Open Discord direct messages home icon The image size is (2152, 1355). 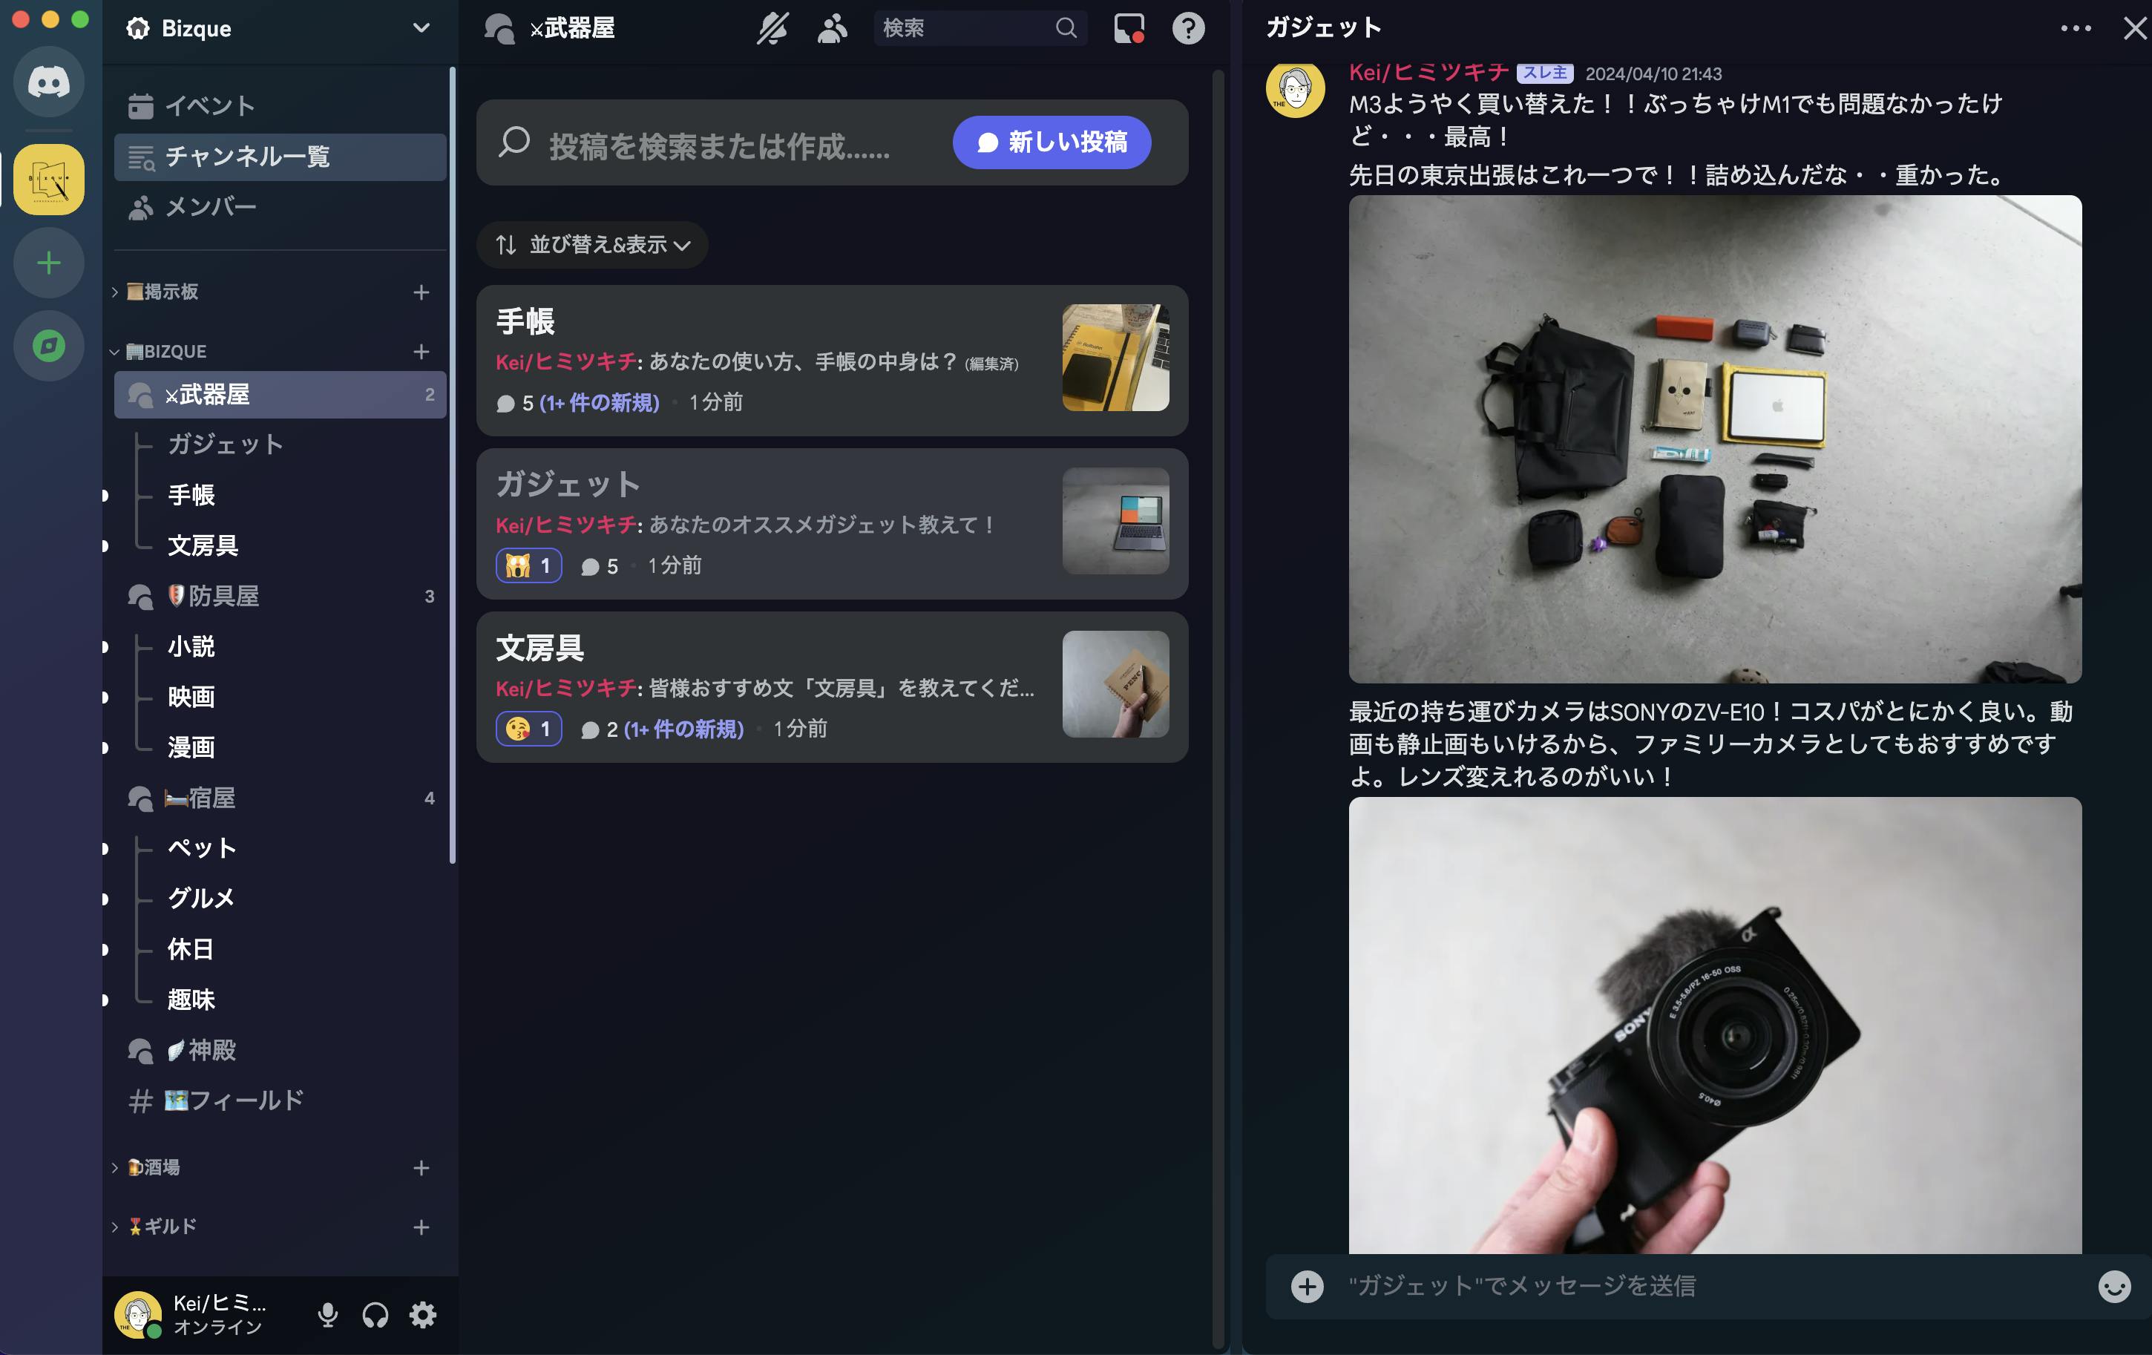[x=49, y=82]
